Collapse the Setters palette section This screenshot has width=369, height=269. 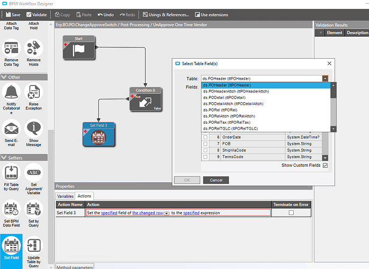pyautogui.click(x=4, y=158)
